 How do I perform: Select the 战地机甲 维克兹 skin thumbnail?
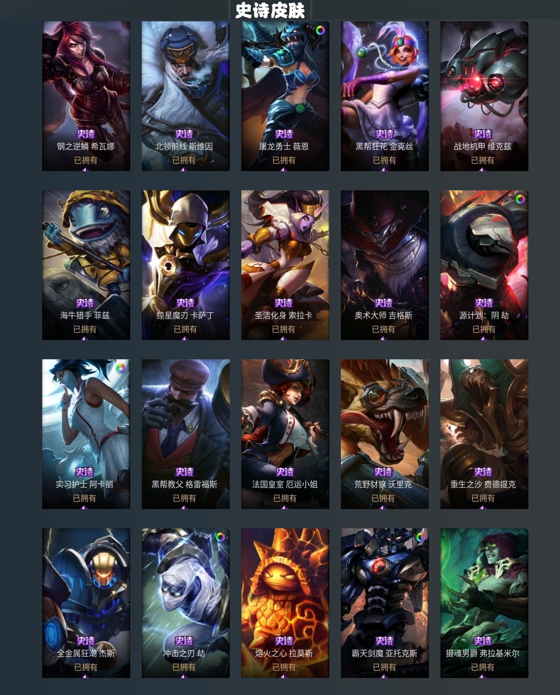[484, 96]
